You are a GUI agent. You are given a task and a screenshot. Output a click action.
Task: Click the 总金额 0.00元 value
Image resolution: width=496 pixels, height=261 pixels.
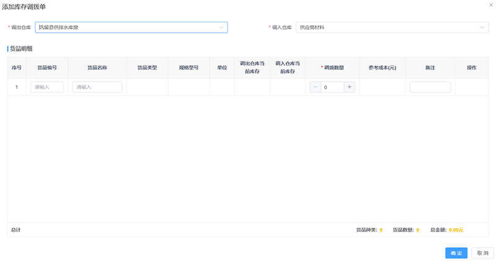pos(456,230)
